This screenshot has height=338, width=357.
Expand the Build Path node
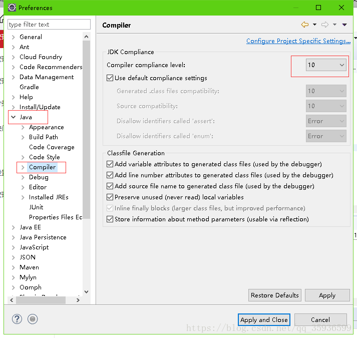tap(23, 137)
